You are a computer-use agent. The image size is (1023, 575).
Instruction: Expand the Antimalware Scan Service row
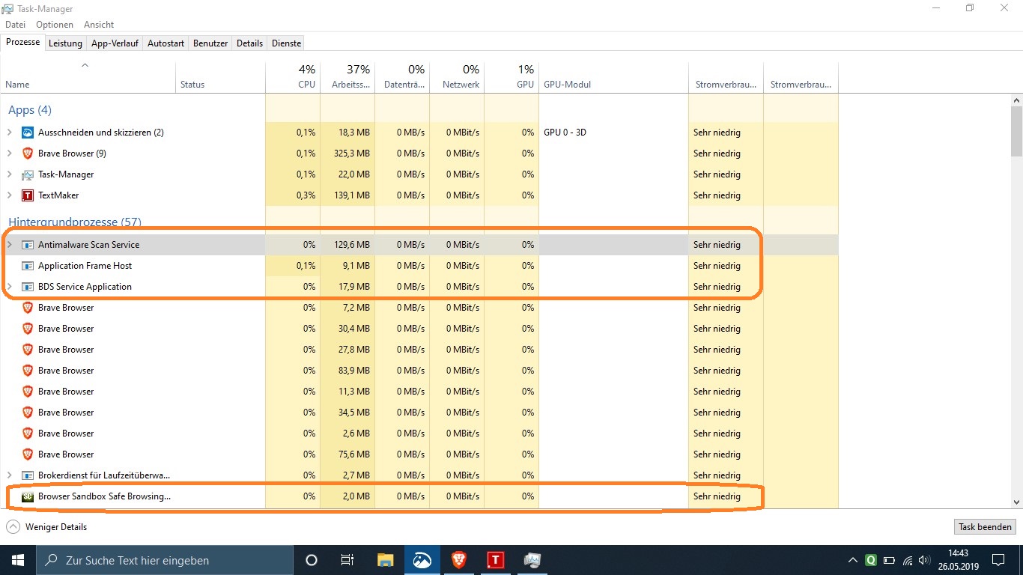(x=10, y=245)
